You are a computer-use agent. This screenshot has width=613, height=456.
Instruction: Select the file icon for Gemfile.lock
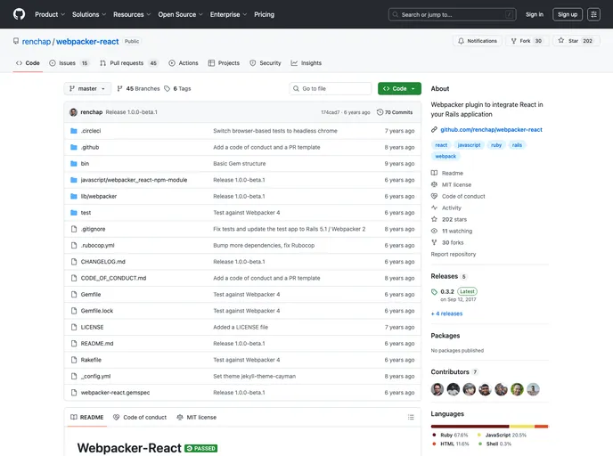73,311
